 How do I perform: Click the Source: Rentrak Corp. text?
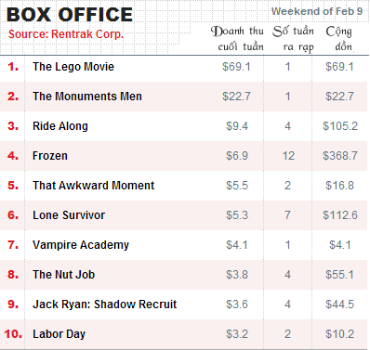pos(66,34)
